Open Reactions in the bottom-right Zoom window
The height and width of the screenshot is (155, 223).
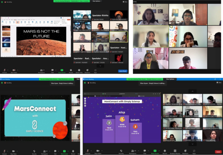coord(185,152)
